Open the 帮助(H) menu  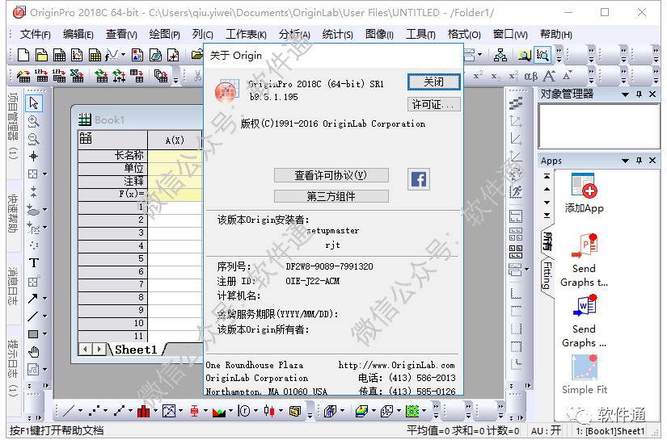(556, 34)
